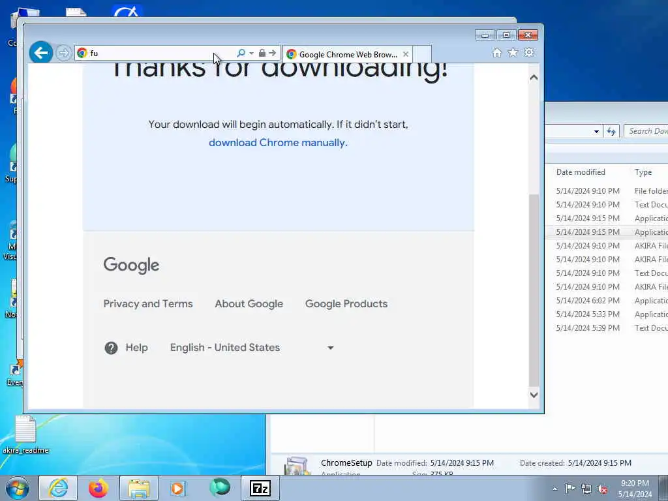Screen dimensions: 668x501
Task: Open the Internet Explorer home page icon
Action: tap(496, 52)
